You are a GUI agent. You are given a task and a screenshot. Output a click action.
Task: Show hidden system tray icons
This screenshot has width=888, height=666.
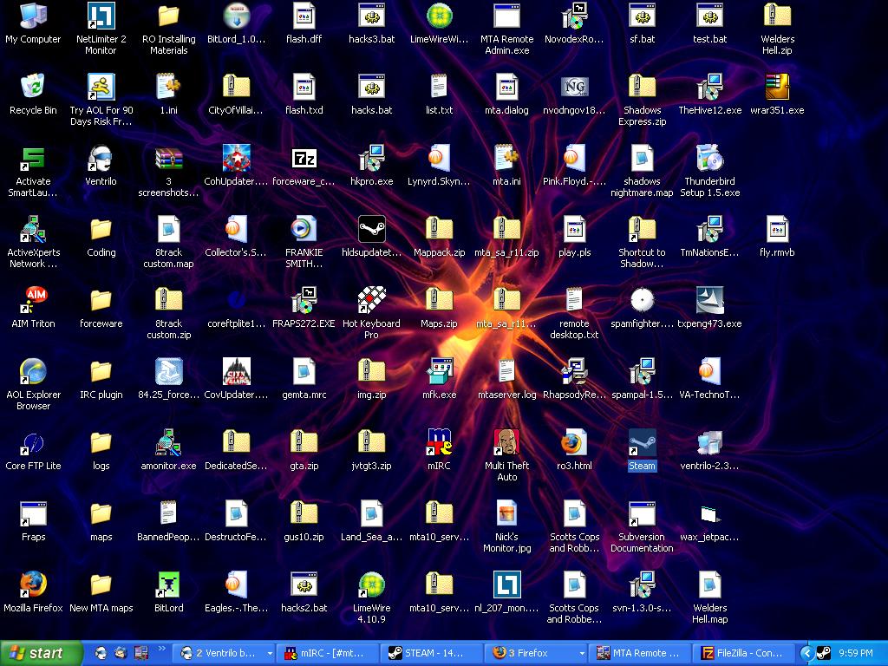pyautogui.click(x=806, y=654)
